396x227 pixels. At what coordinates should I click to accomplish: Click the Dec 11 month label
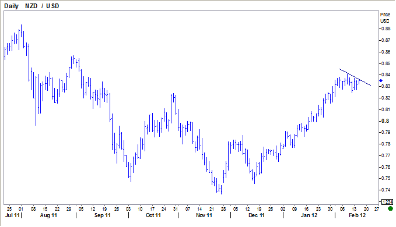(257, 215)
